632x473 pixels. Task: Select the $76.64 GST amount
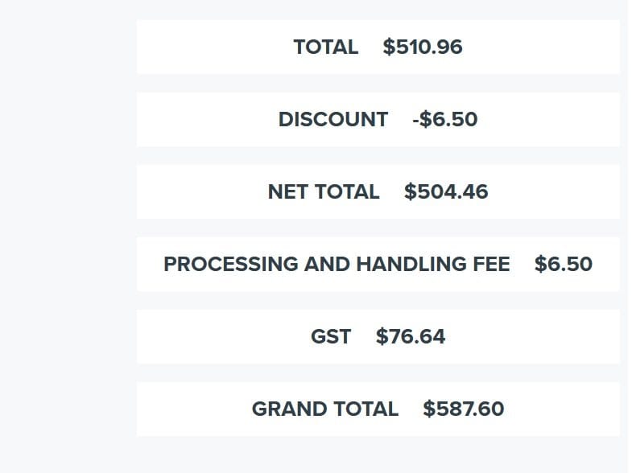point(411,336)
